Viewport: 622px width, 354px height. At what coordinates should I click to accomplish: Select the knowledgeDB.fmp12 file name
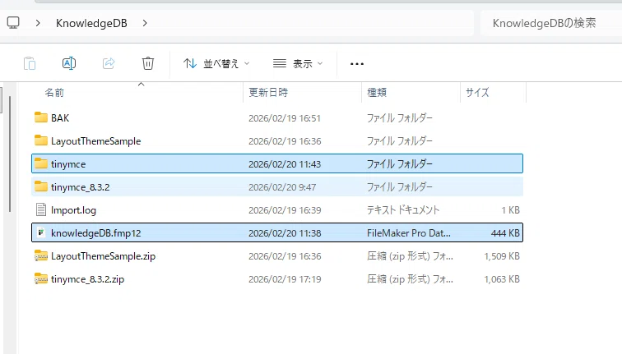(96, 233)
